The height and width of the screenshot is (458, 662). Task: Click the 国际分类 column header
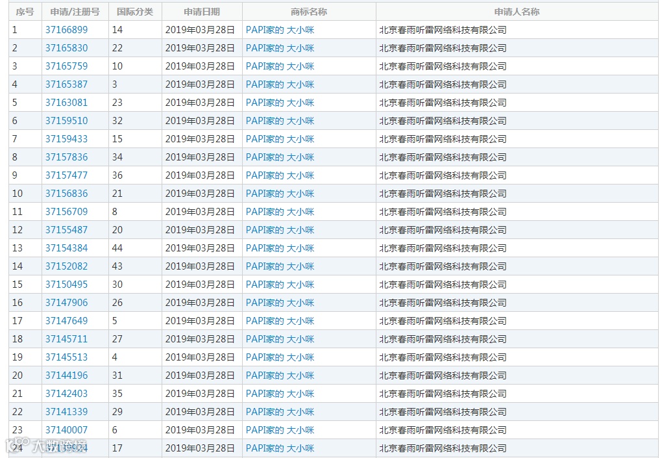[135, 12]
